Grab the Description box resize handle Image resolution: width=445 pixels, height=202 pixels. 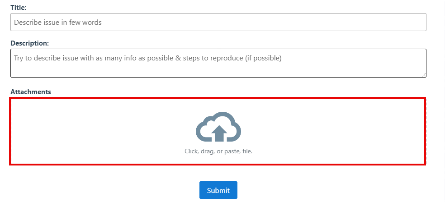[424, 75]
